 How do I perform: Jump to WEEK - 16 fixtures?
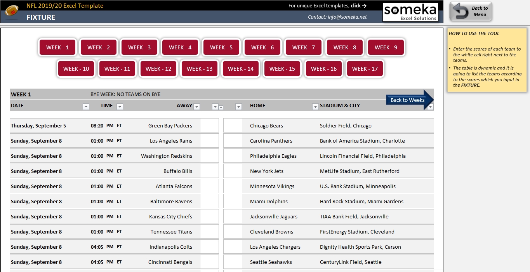pos(324,69)
